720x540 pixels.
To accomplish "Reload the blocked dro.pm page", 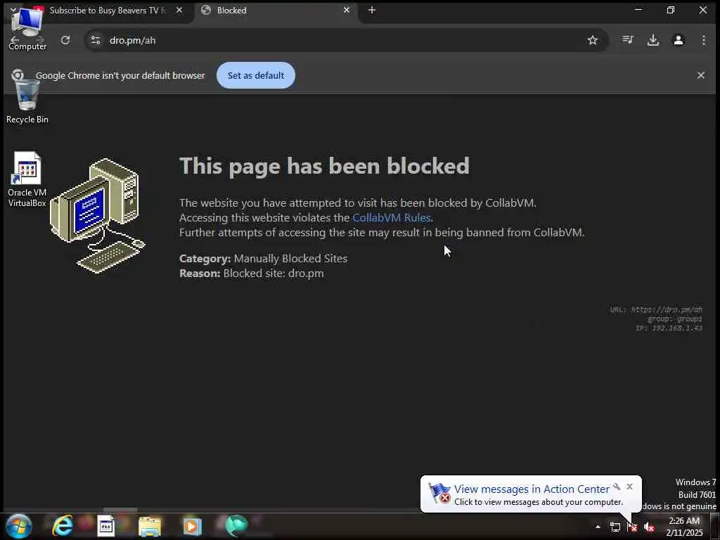I will tap(65, 40).
